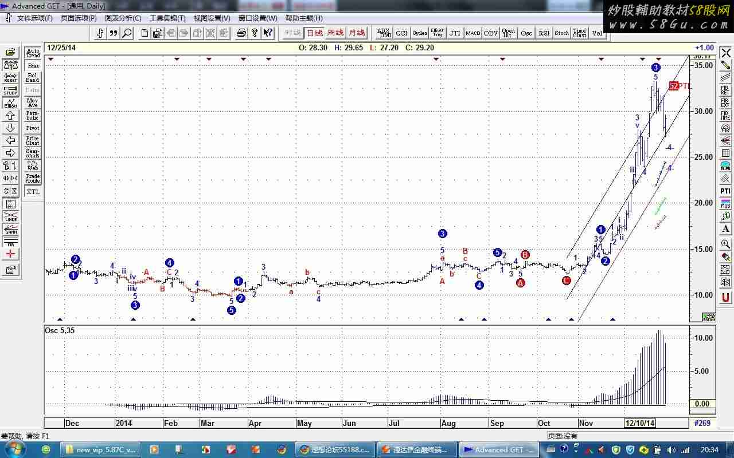The height and width of the screenshot is (458, 734).
Task: Select the GANN lines tool
Action: coord(10,229)
